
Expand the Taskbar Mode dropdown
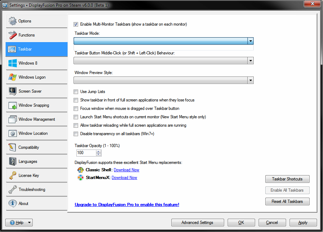250,41
